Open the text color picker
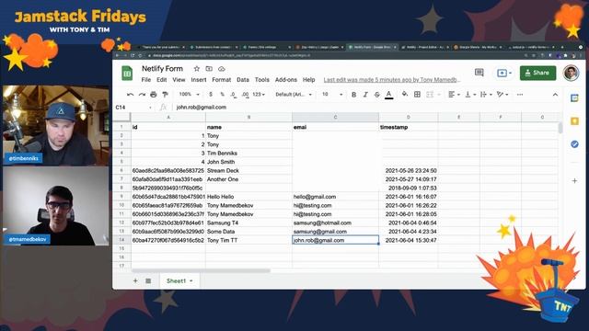 click(389, 95)
